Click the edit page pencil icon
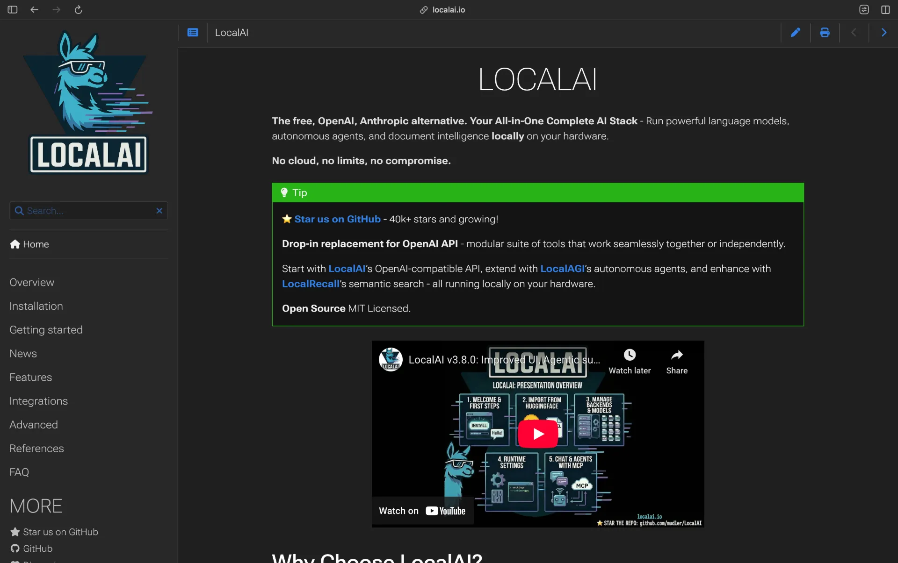Screen dimensions: 898x563 pos(795,33)
